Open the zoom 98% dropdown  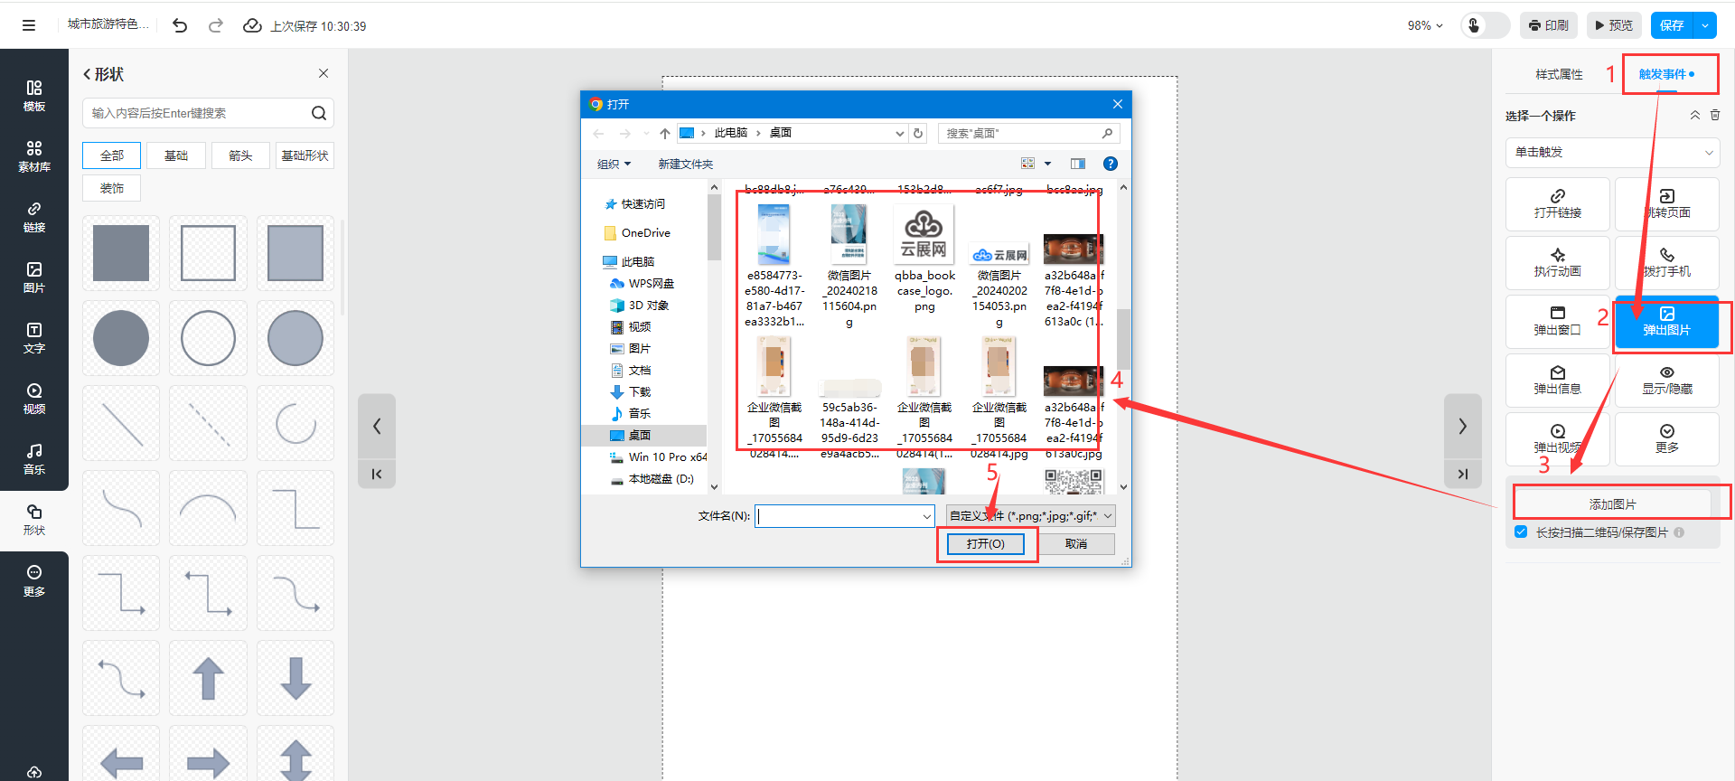(1425, 25)
